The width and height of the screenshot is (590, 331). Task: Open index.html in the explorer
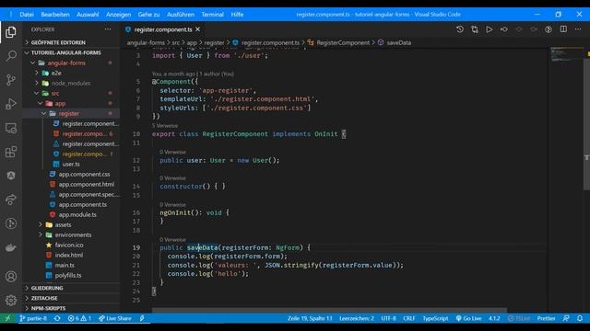tap(71, 256)
